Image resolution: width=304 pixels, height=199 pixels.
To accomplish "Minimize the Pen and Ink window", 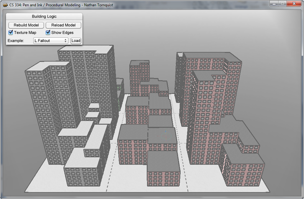I will pyautogui.click(x=274, y=4).
